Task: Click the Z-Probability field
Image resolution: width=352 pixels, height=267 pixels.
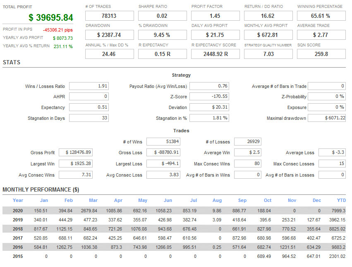Action: (x=327, y=97)
